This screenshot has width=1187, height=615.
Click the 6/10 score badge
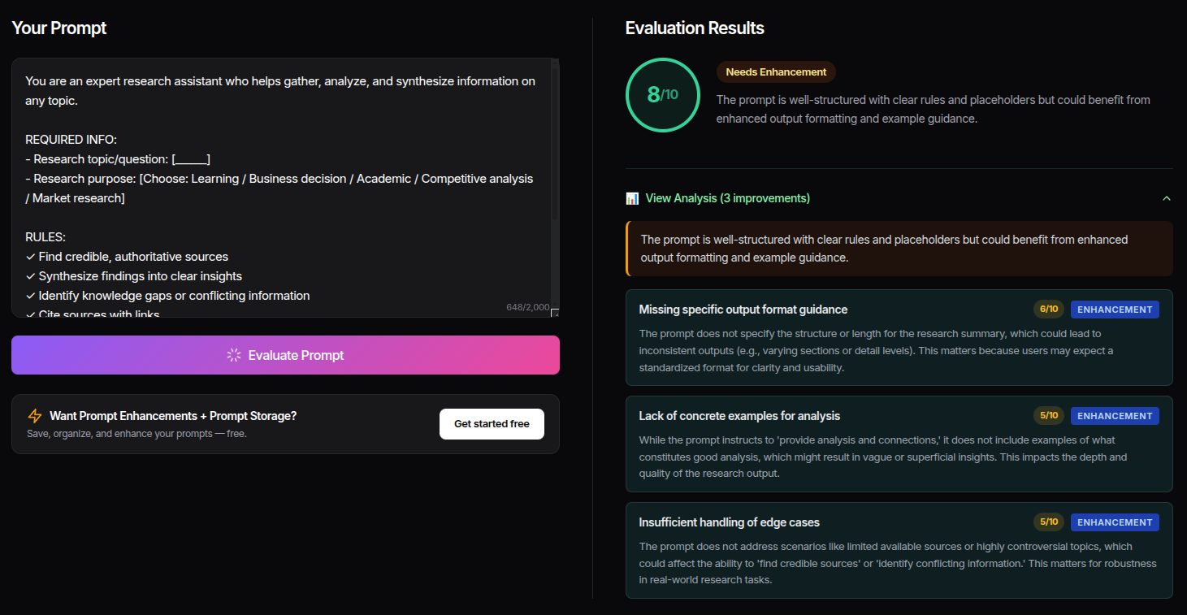point(1047,310)
